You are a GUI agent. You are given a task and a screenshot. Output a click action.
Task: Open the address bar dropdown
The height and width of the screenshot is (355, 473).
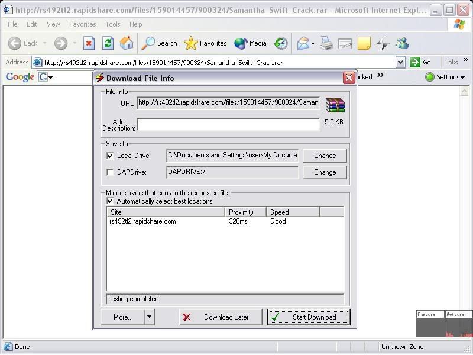click(x=400, y=62)
